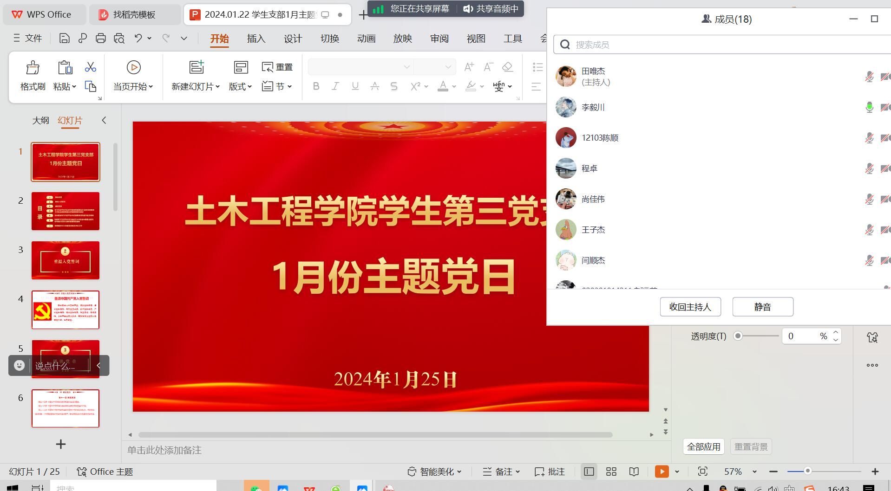Click the 透明度 transparency slider handle
Image resolution: width=891 pixels, height=491 pixels.
click(738, 336)
